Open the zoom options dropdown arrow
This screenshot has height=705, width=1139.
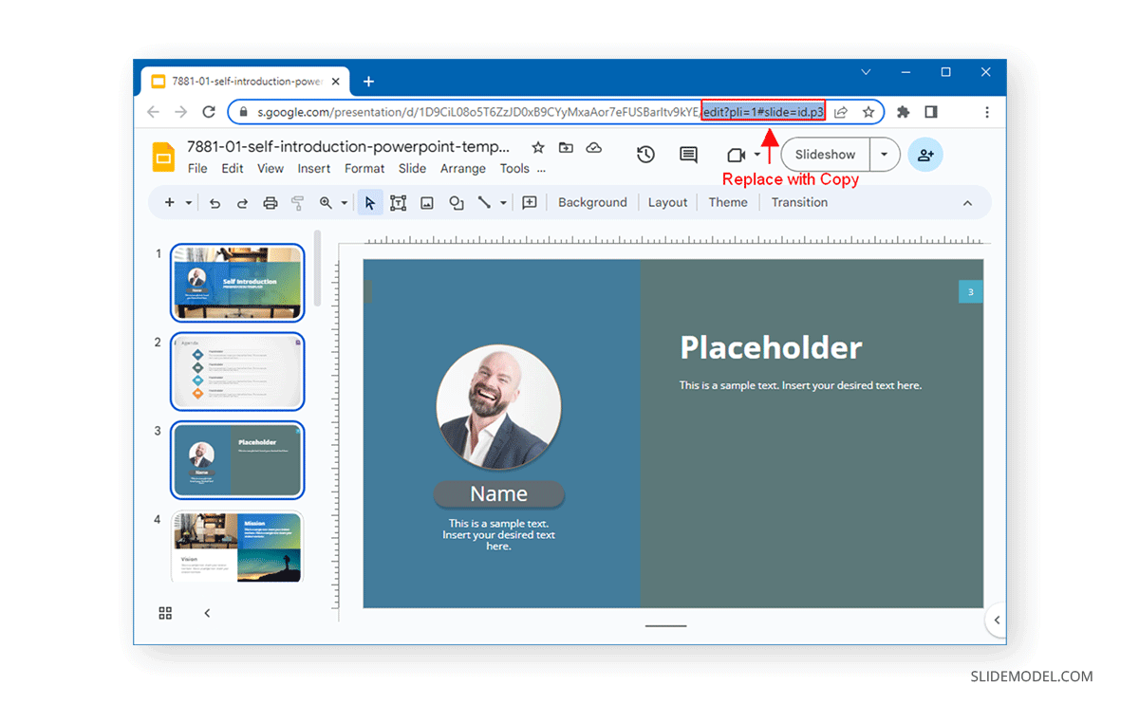point(345,202)
